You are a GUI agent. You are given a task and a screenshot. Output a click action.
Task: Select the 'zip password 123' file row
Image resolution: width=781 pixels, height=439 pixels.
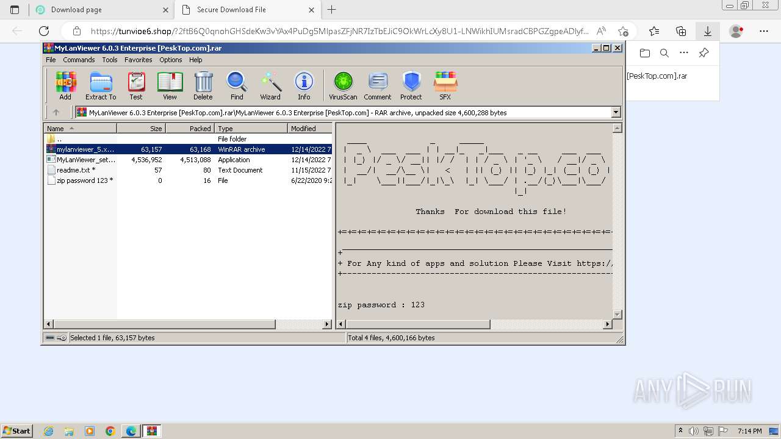point(188,180)
